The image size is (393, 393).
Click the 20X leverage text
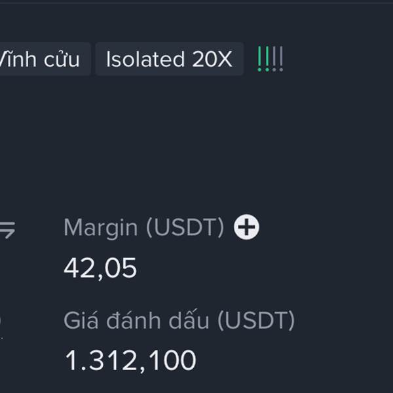(212, 60)
